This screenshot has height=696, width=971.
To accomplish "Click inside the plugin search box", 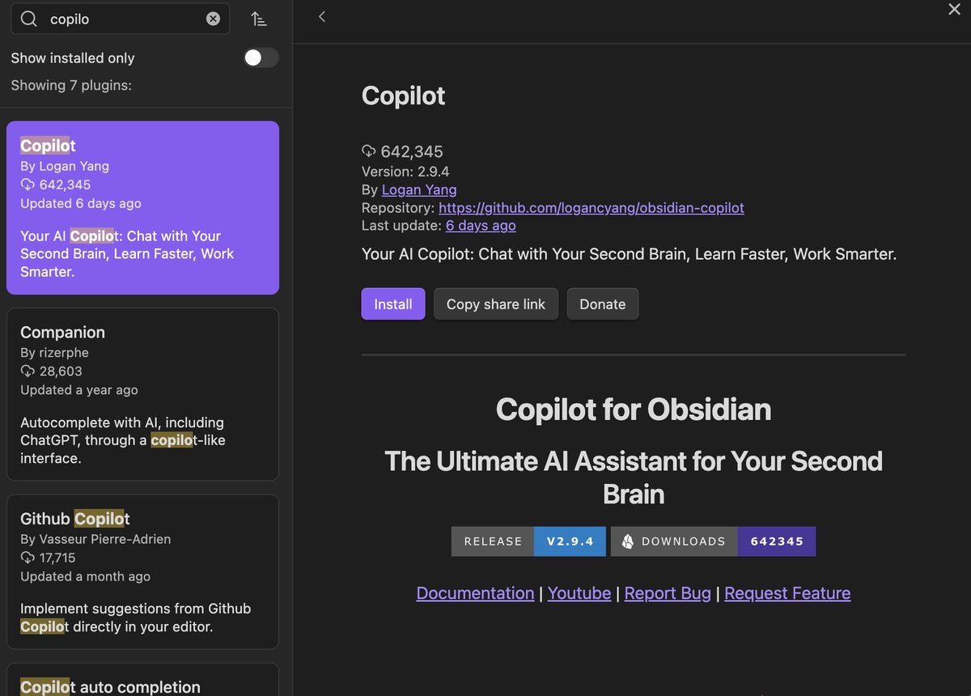I will click(120, 19).
